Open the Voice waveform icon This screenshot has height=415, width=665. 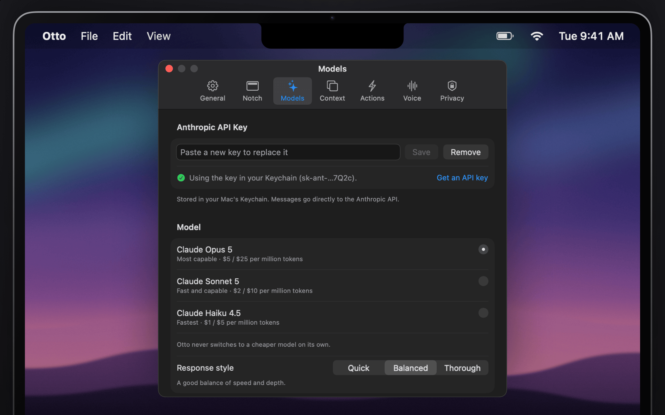coord(412,86)
